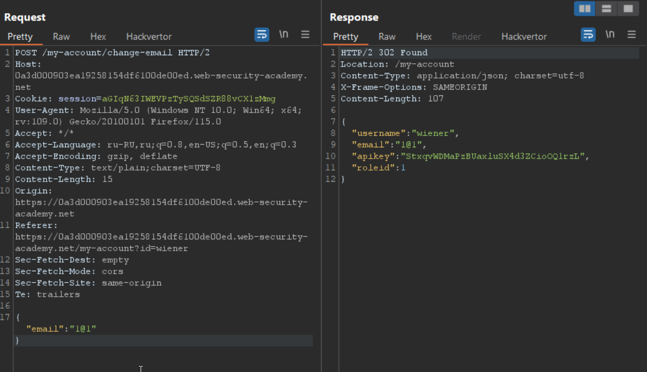This screenshot has height=372, width=647.
Task: Select the Pretty tab in Response
Action: tap(346, 37)
